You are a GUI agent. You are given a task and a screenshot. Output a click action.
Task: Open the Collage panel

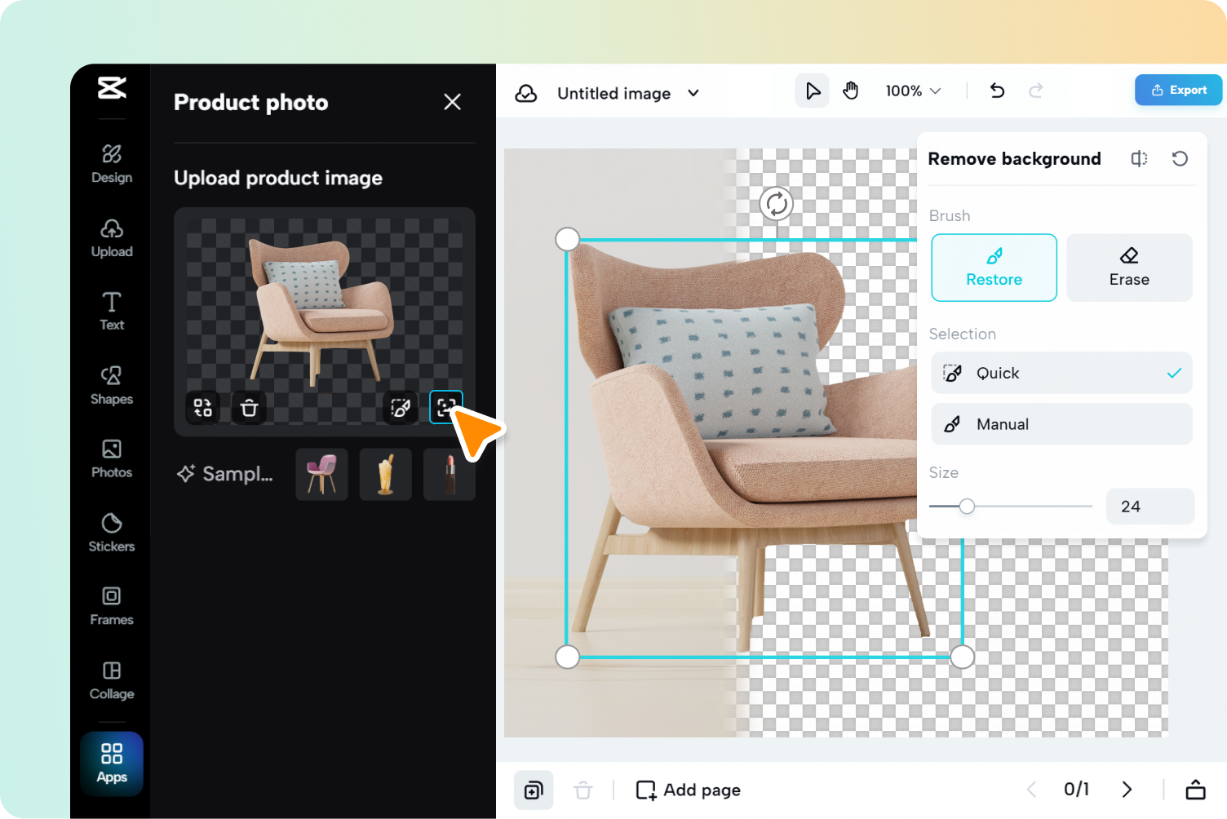coord(111,679)
